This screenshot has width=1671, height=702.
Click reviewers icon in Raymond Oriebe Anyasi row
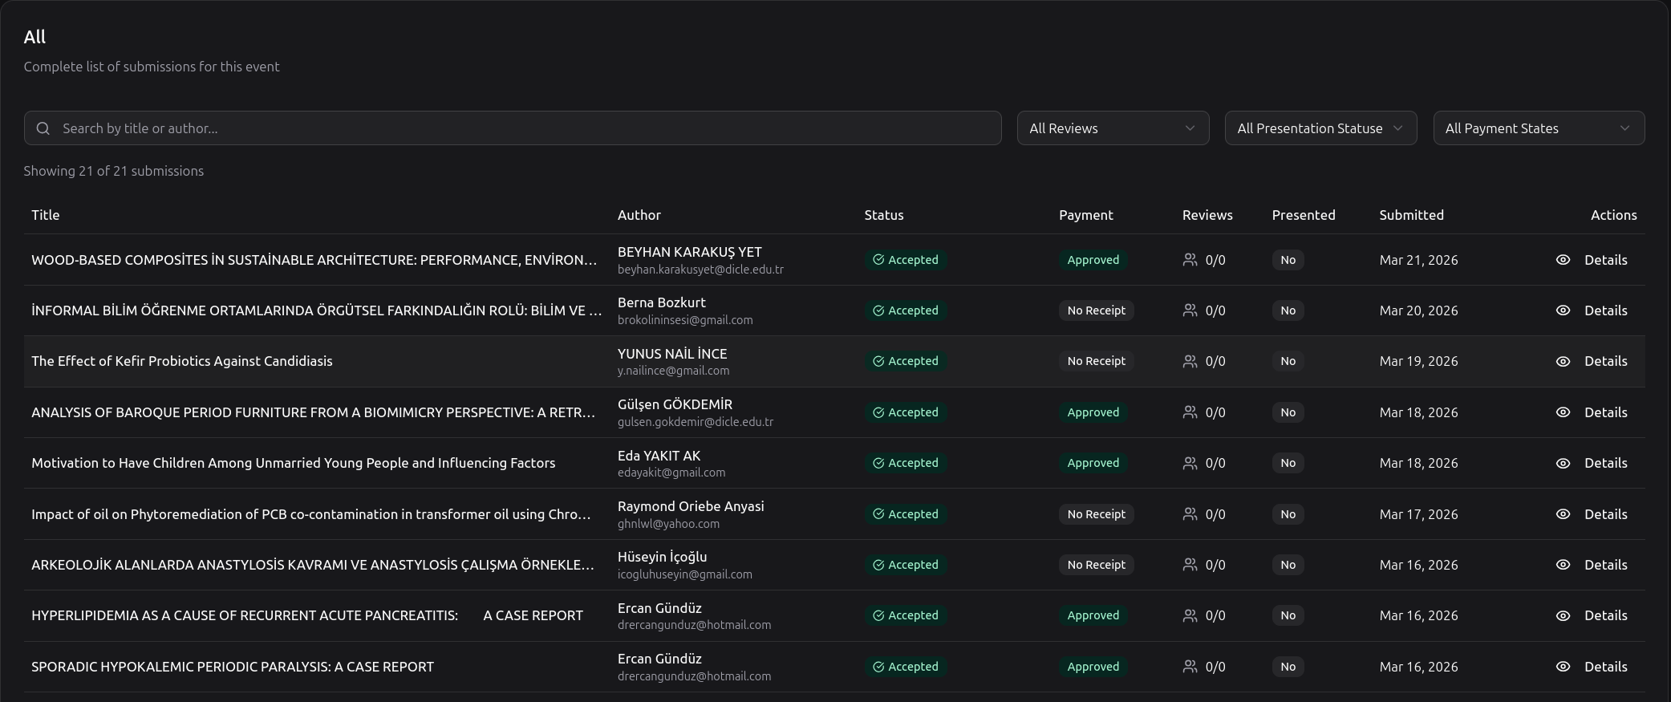1190,514
